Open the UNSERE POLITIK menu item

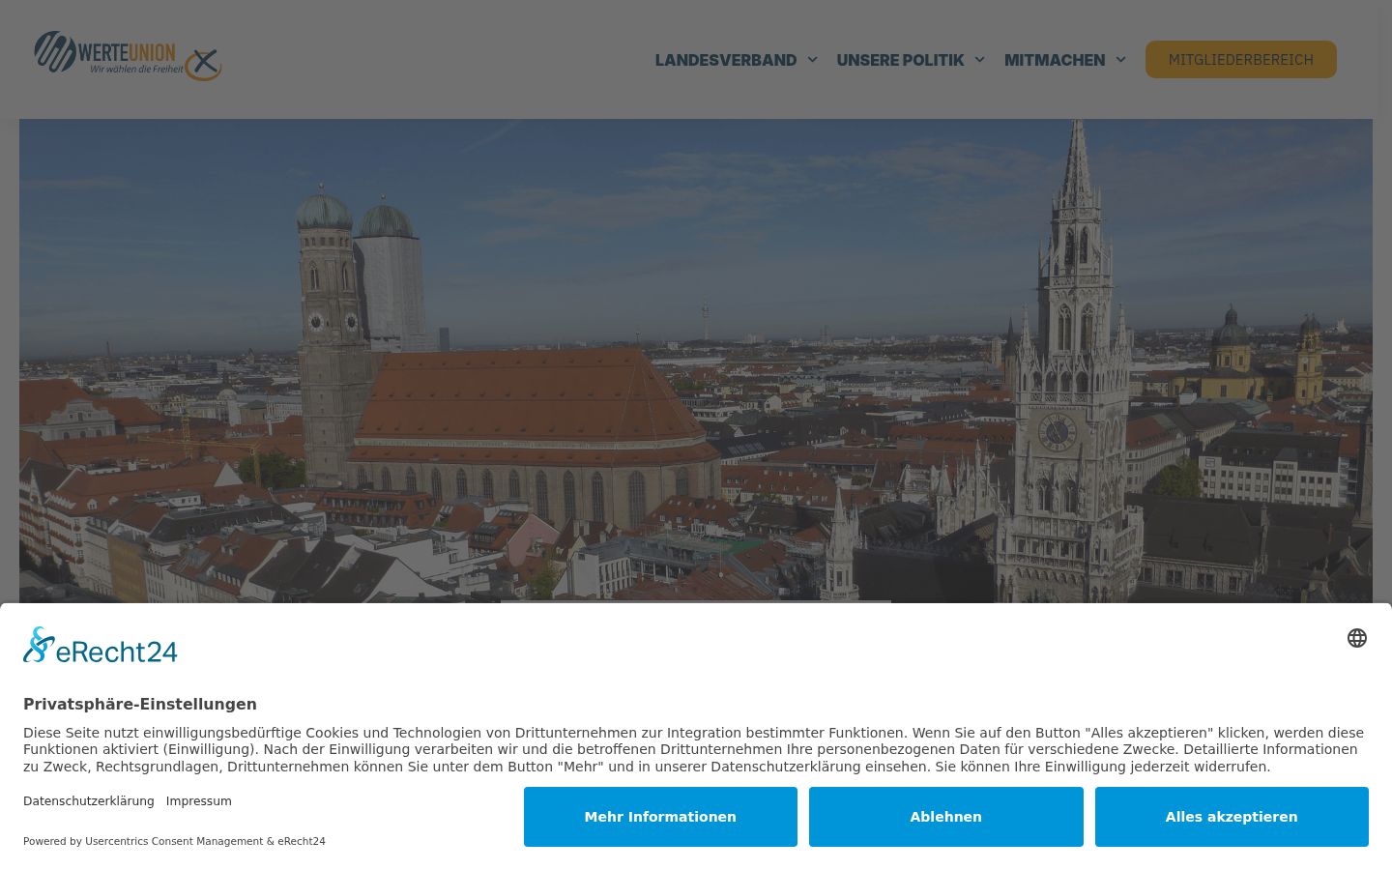pos(900,60)
